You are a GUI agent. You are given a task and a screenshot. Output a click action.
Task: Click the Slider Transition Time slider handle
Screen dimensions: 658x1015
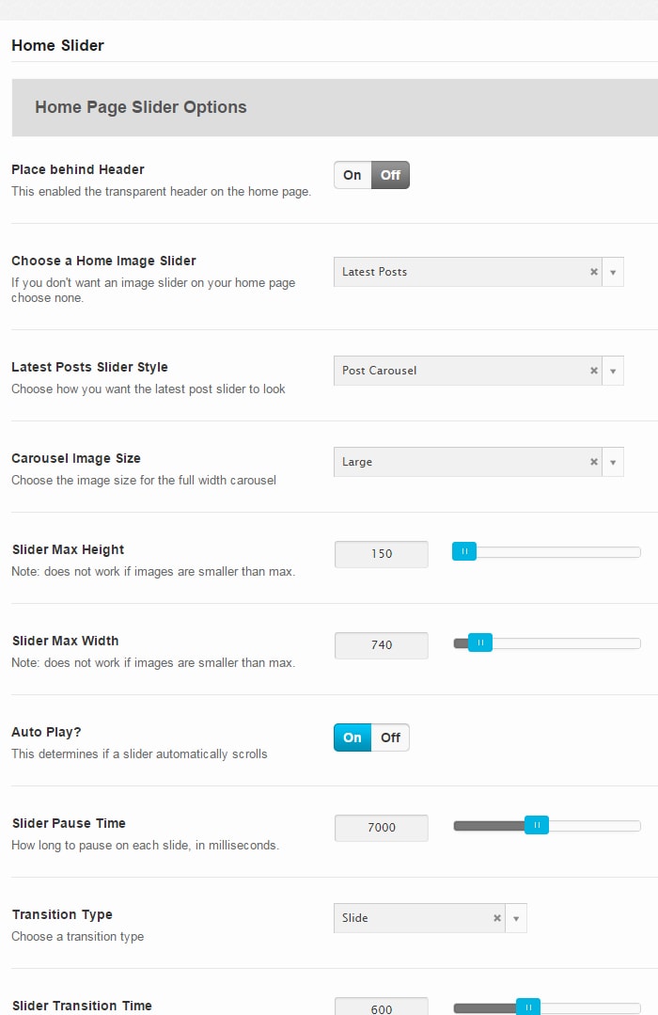(x=528, y=1007)
